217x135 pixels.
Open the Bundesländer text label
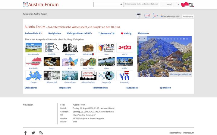coord(33,54)
